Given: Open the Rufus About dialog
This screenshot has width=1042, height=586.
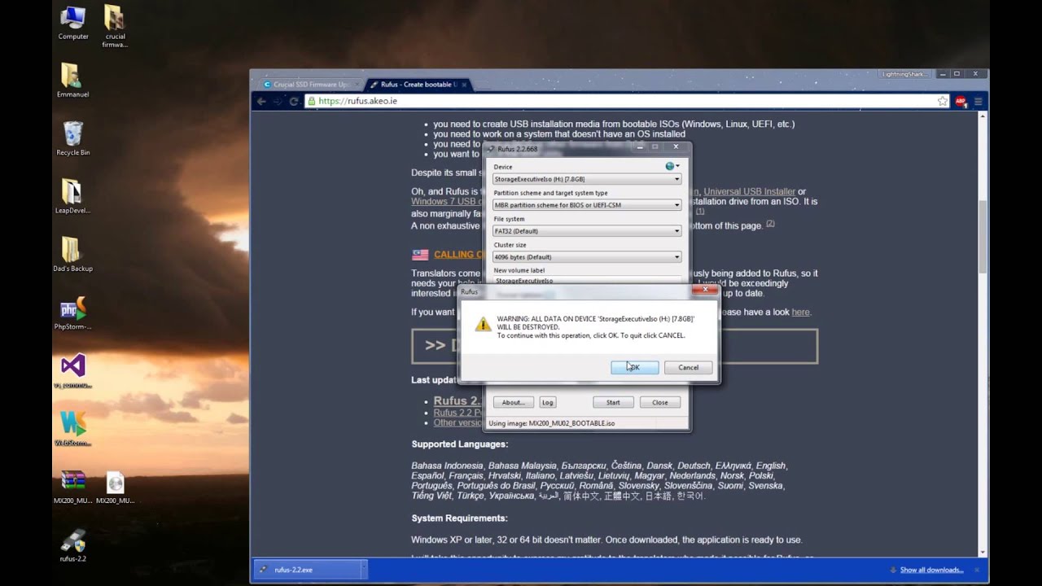Looking at the screenshot, I should point(513,402).
